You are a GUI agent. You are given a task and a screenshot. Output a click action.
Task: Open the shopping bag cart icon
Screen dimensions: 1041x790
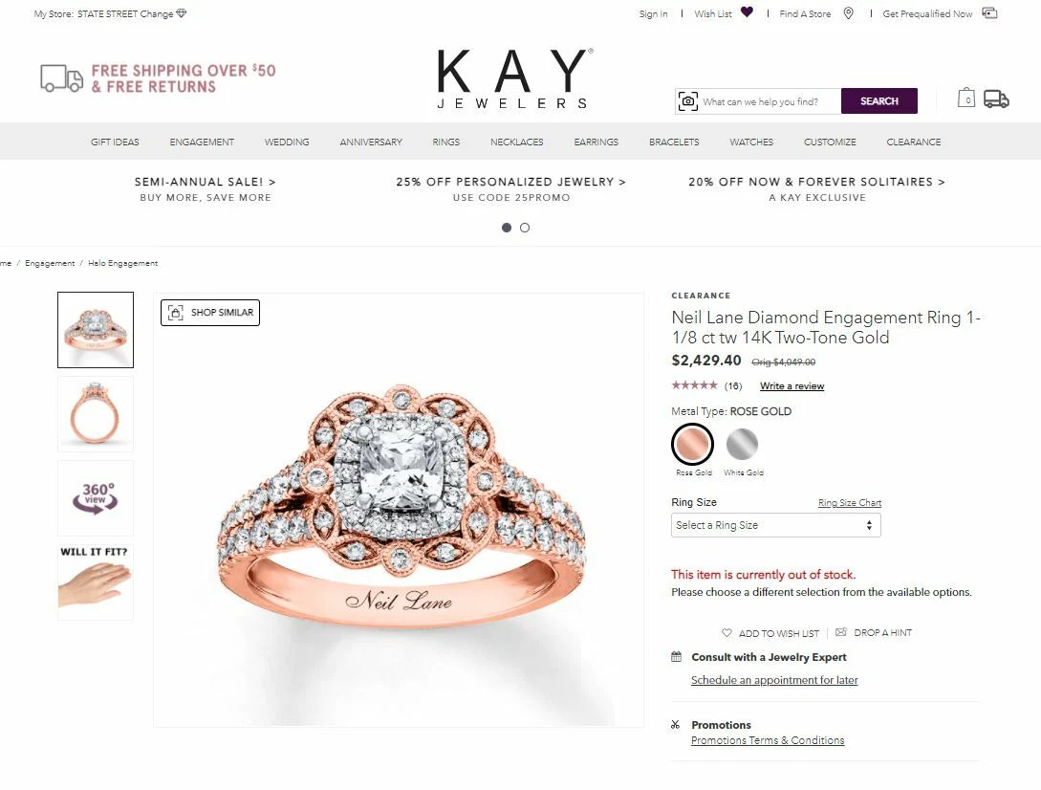click(x=966, y=99)
